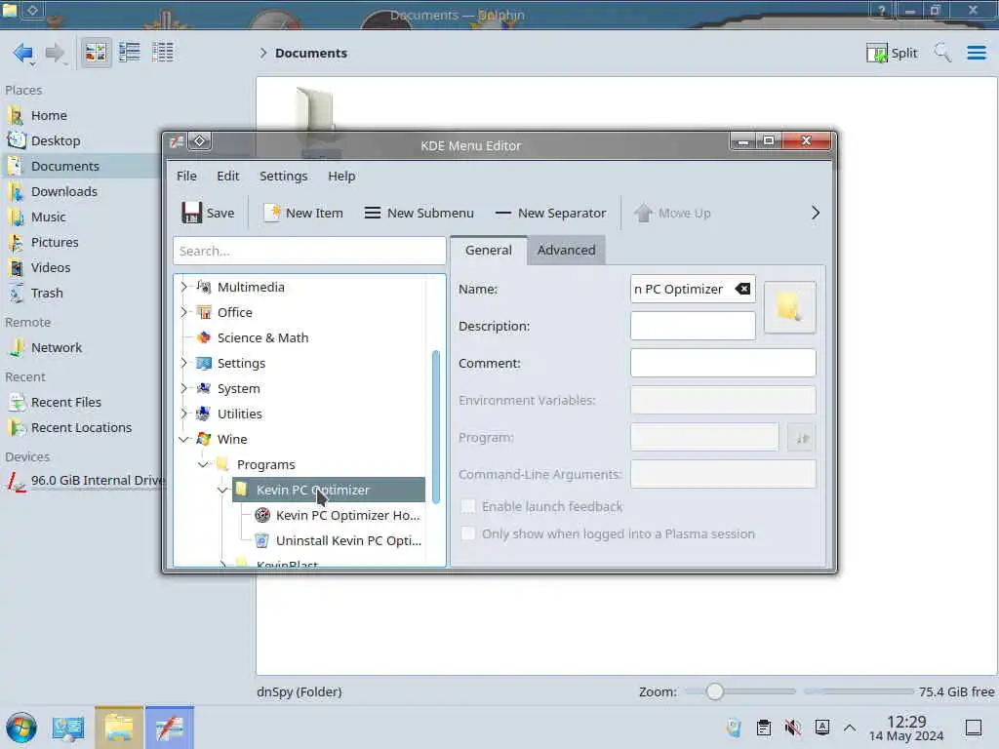
Task: Collapse the Wine category
Action: pyautogui.click(x=184, y=440)
